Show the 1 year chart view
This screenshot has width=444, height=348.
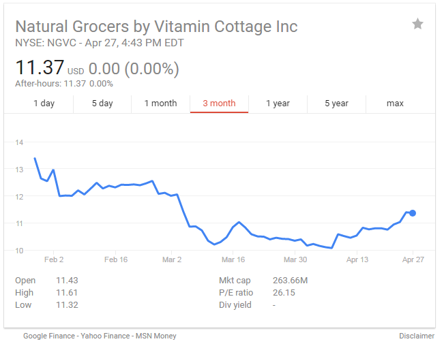[x=278, y=104]
